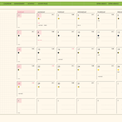Click the full moon icon on Thursday 25
The width and height of the screenshot is (122, 122).
point(98,70)
